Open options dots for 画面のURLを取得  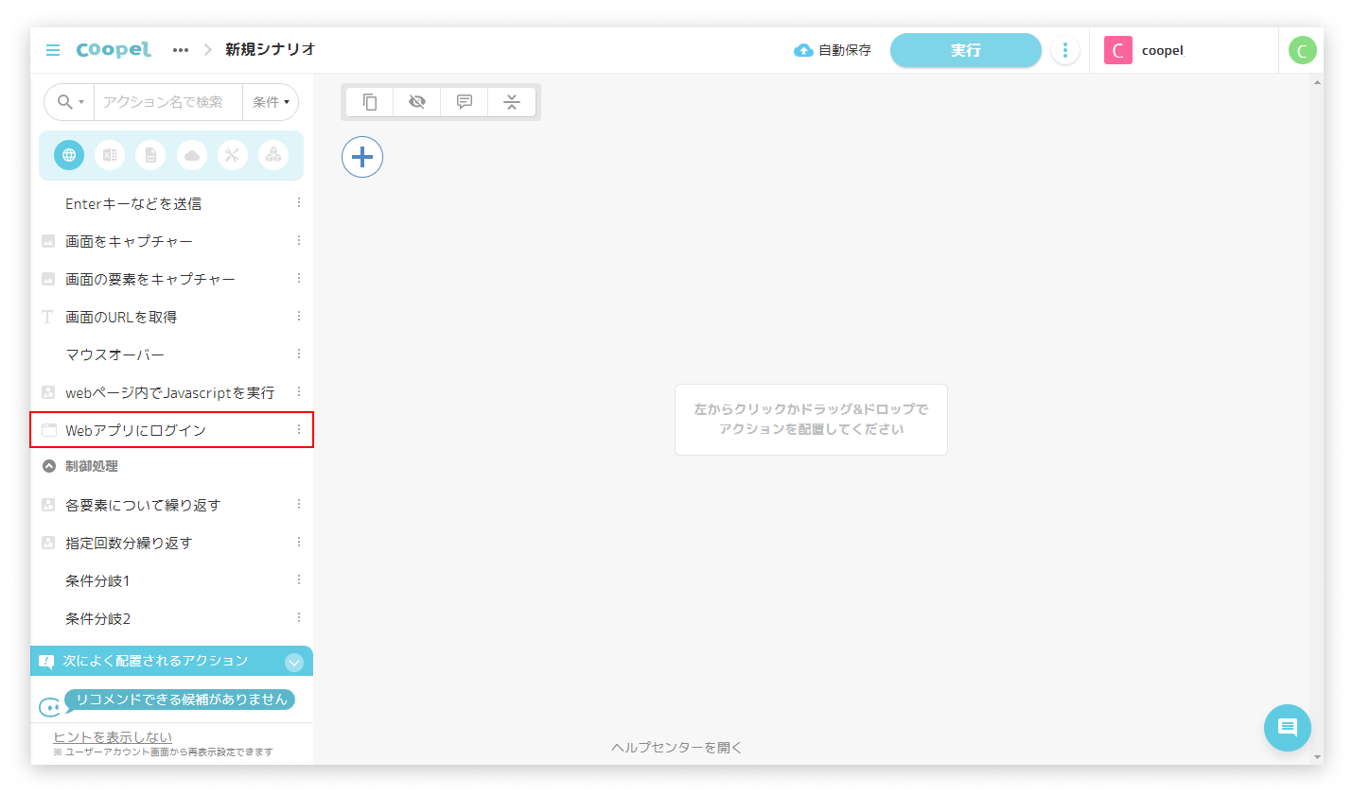tap(299, 316)
